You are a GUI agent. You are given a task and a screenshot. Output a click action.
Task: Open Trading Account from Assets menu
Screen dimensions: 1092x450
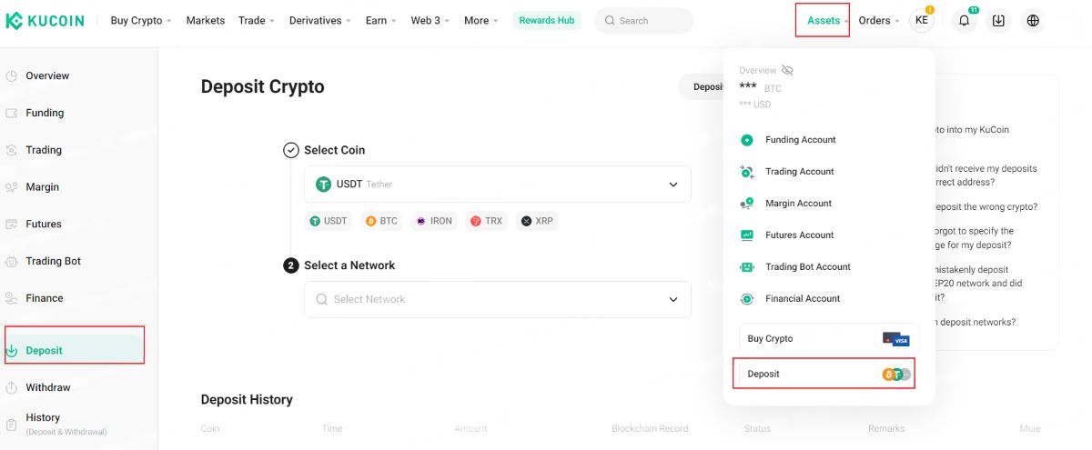coord(800,172)
